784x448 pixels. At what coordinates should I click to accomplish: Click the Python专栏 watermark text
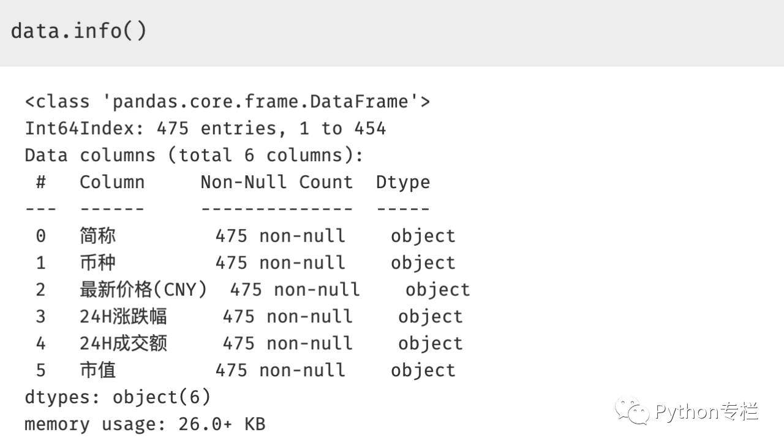coord(707,411)
